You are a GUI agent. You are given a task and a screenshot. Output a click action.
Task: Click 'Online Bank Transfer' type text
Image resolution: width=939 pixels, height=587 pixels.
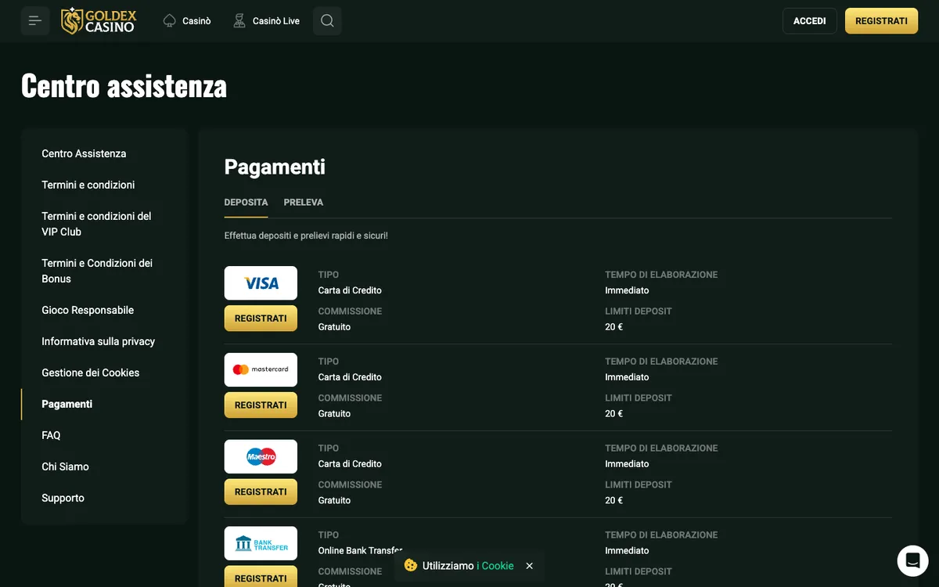[x=360, y=551]
